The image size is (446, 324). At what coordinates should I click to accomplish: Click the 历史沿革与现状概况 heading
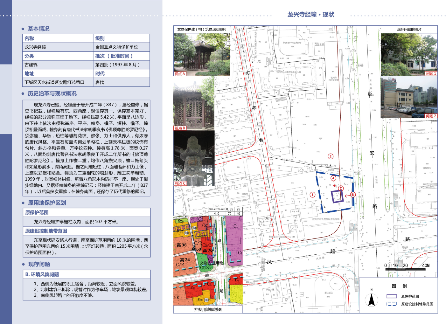coord(52,93)
